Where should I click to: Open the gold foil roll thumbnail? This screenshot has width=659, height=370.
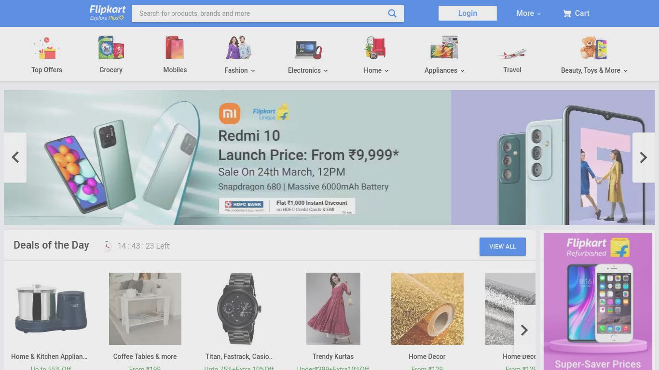pyautogui.click(x=427, y=309)
